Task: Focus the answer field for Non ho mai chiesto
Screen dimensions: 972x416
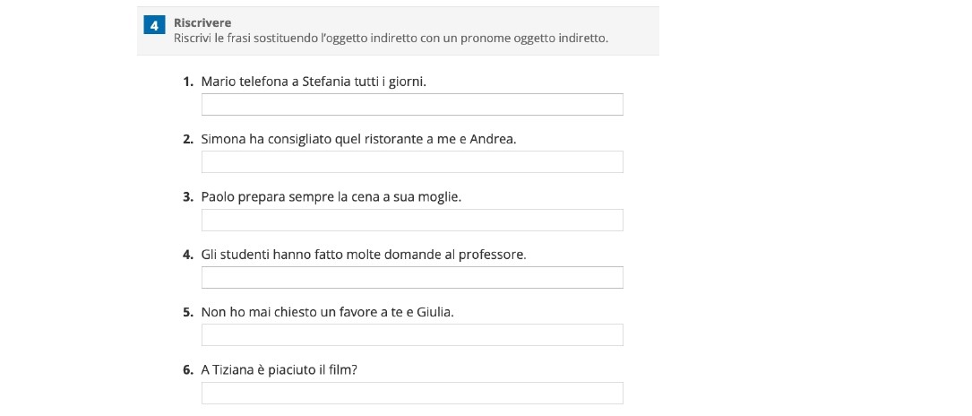Action: click(x=412, y=334)
